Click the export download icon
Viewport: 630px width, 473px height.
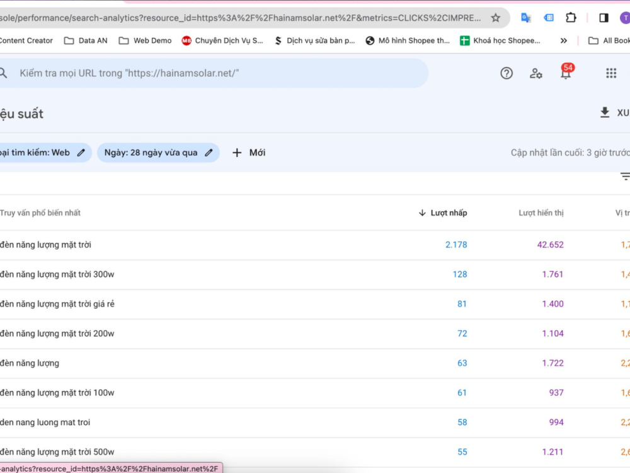click(605, 113)
